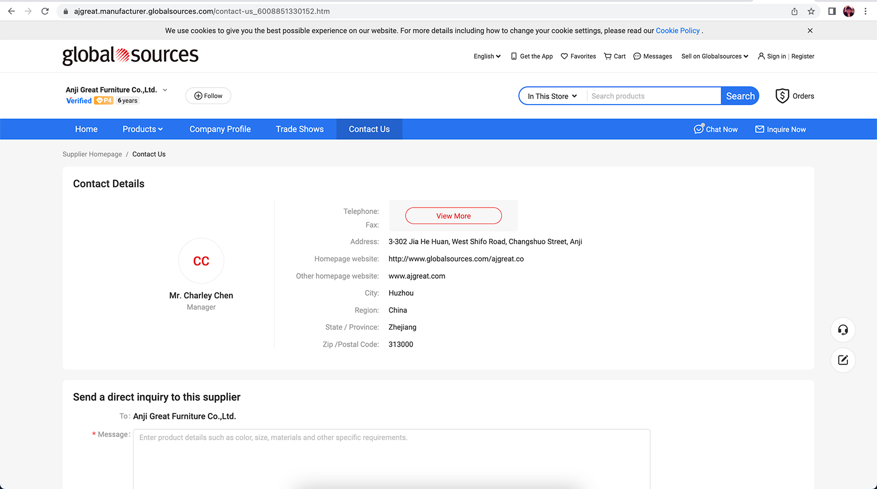Image resolution: width=877 pixels, height=489 pixels.
Task: Click the P4 supplier badge
Action: [104, 101]
